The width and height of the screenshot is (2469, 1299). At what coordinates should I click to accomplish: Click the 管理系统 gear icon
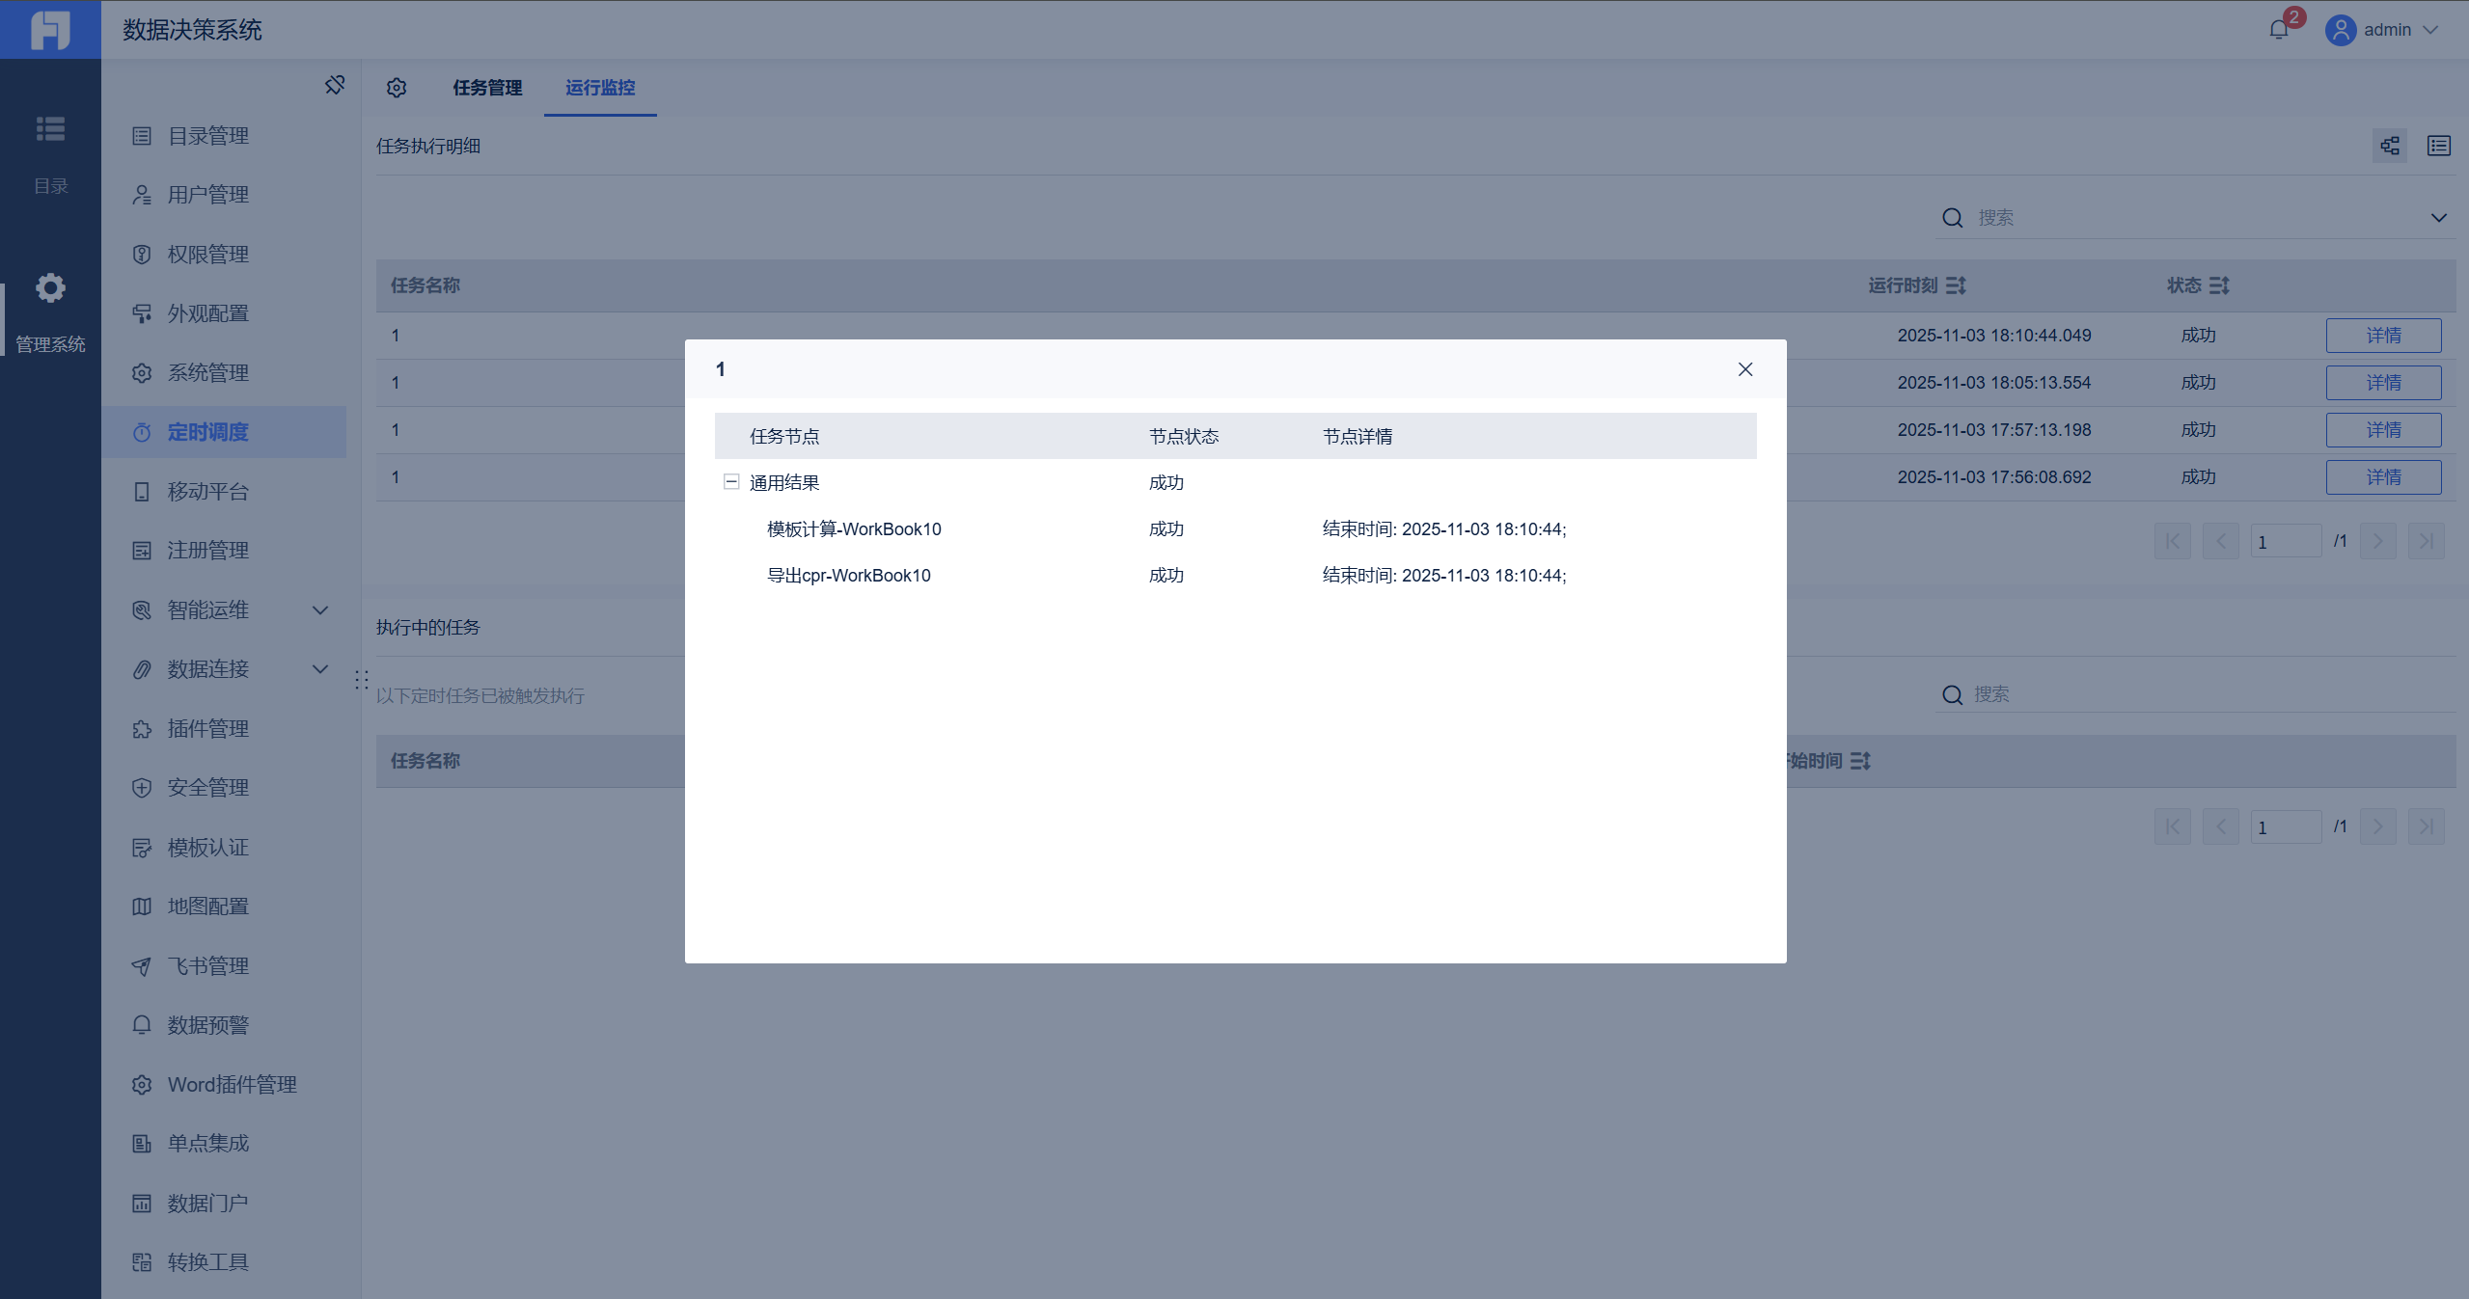[x=50, y=288]
